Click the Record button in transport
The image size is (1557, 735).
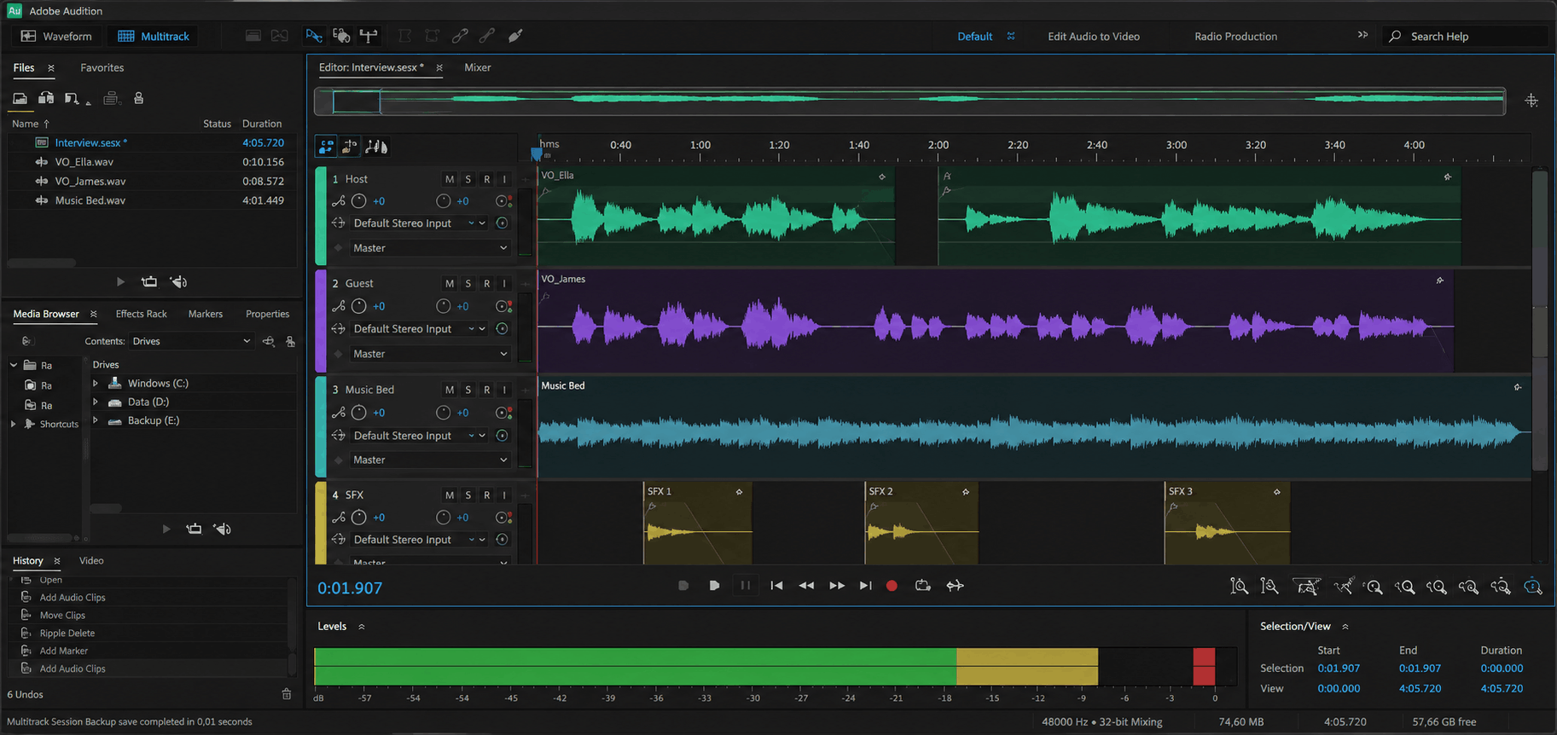click(x=892, y=586)
